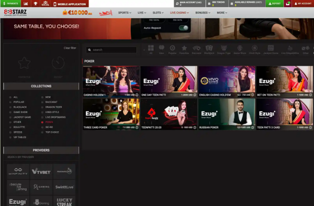Screen dimensions: 314x206
Task: Select the All collection filter
Action: pyautogui.click(x=14, y=97)
